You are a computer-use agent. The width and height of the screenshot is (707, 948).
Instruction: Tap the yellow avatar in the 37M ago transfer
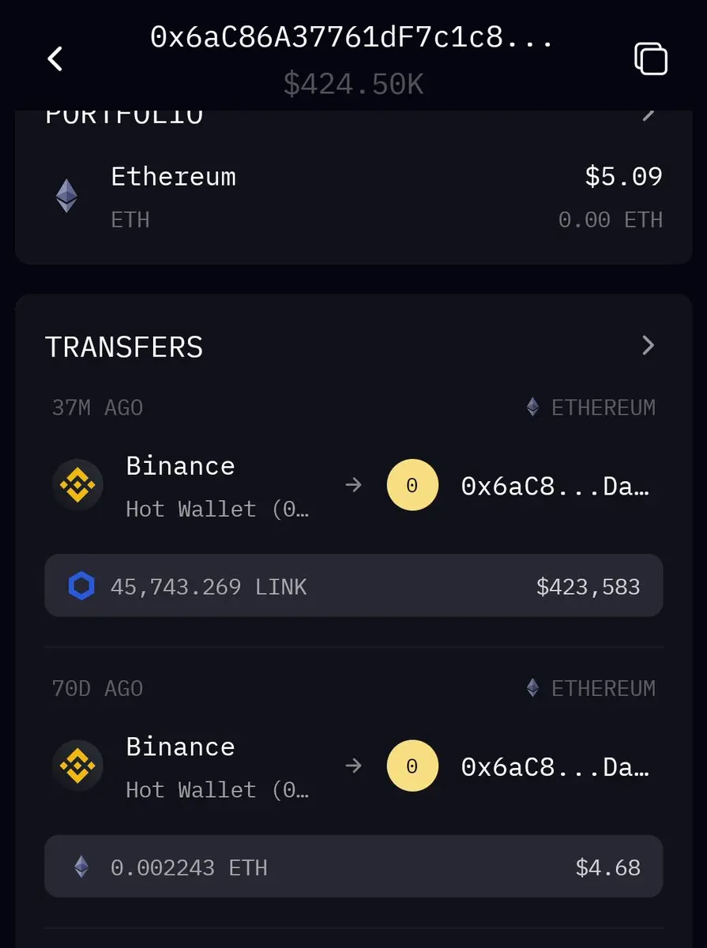(x=412, y=485)
